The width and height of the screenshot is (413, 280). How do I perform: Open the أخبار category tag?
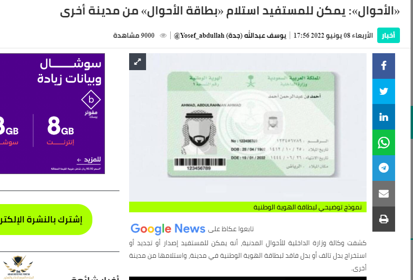point(388,35)
